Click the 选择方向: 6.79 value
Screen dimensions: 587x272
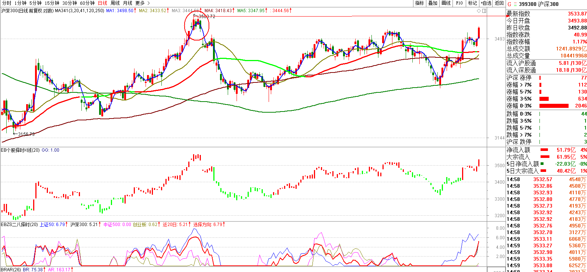pyautogui.click(x=209, y=225)
